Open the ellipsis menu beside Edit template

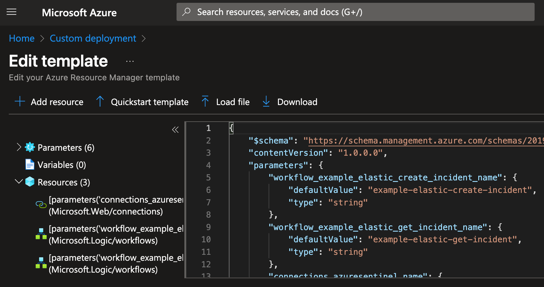click(x=130, y=61)
